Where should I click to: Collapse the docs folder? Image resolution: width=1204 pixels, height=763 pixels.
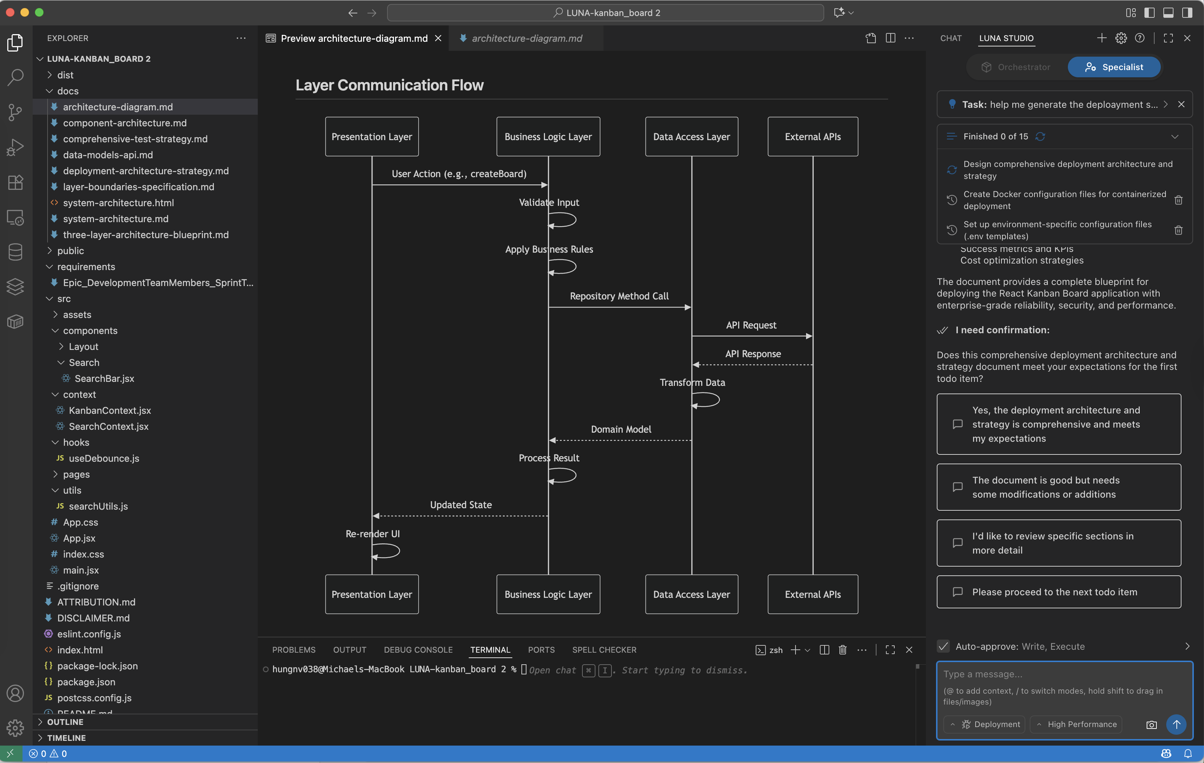click(68, 91)
